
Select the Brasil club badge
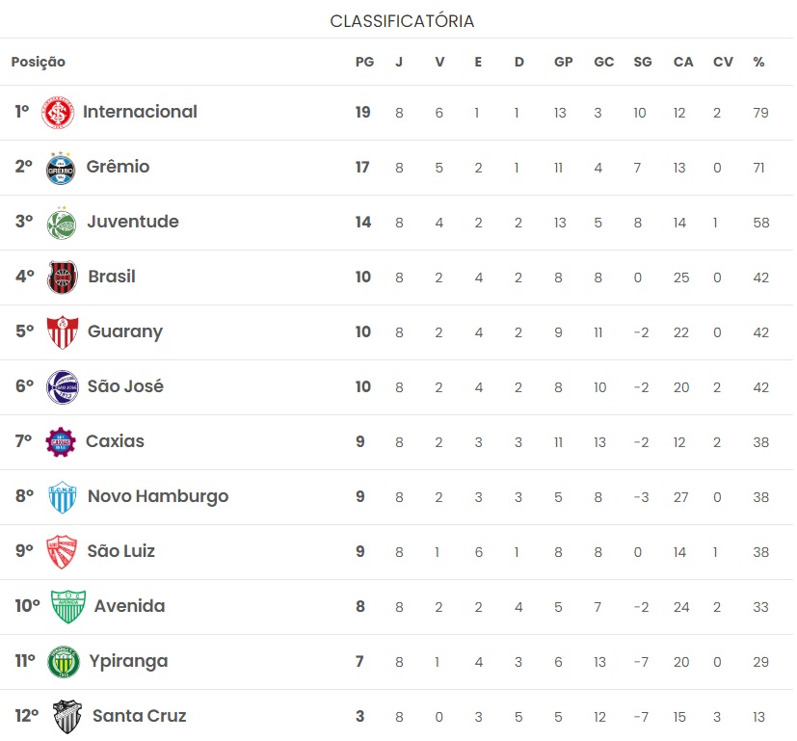62,278
